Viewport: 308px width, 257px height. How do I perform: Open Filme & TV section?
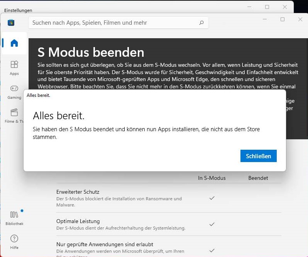tap(14, 116)
